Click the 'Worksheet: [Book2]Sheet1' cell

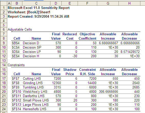point(29,12)
